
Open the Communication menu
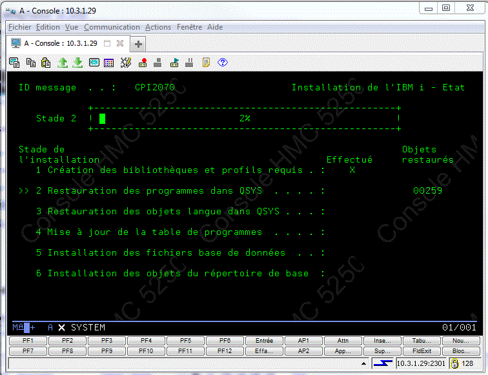[x=112, y=27]
